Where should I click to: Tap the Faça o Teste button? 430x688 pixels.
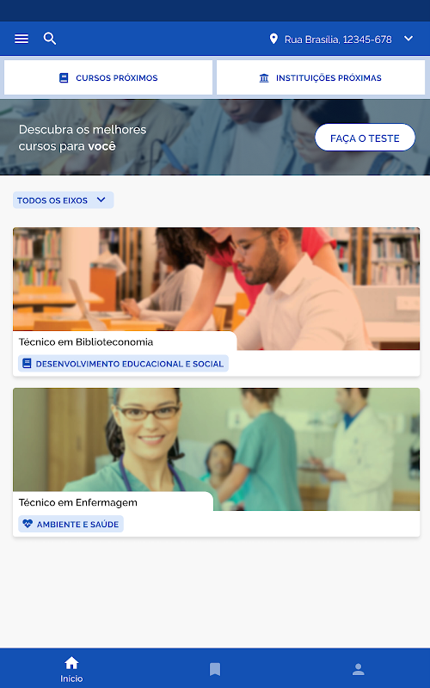point(365,138)
